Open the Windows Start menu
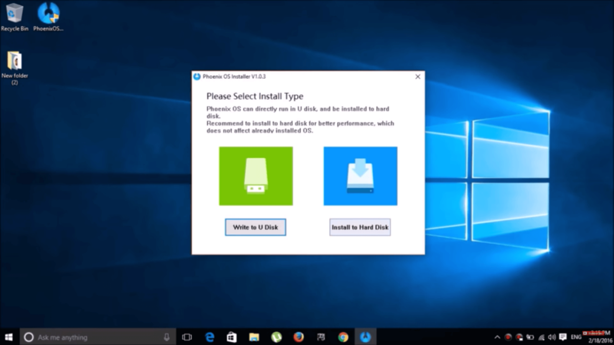The height and width of the screenshot is (345, 614). (8, 337)
